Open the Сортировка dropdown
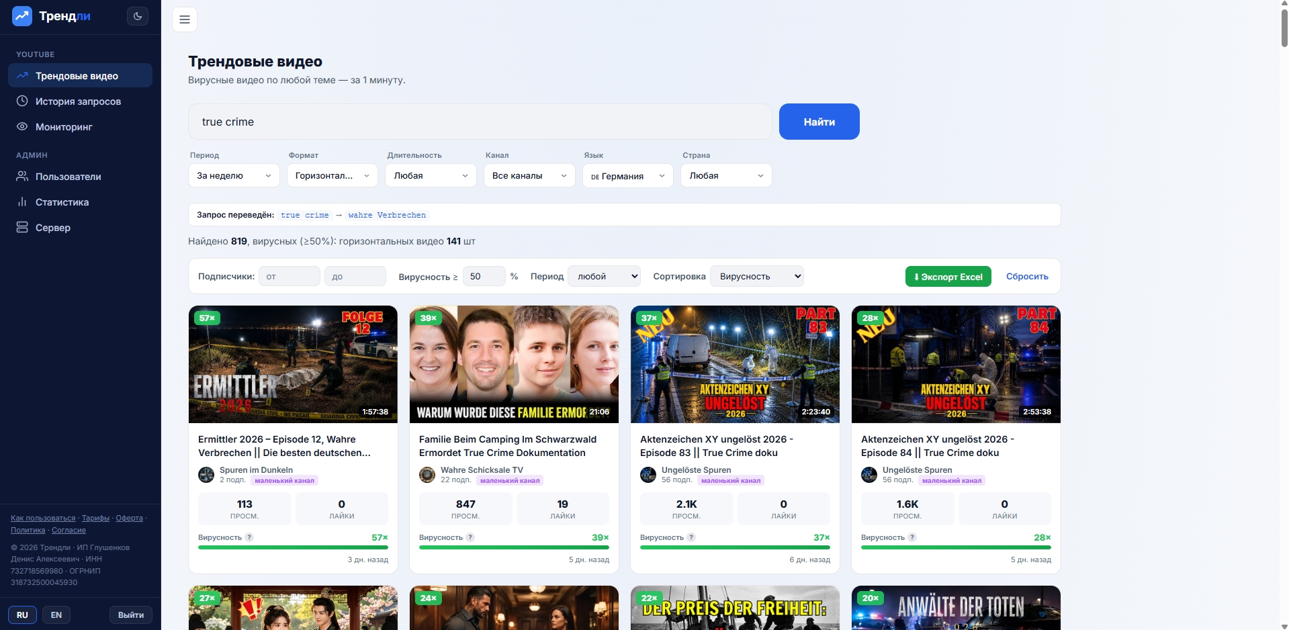 point(757,276)
